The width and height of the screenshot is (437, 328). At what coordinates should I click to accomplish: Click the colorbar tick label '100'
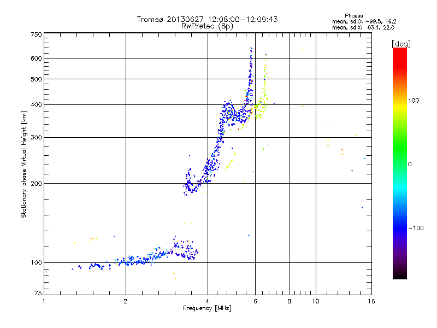tap(414, 101)
